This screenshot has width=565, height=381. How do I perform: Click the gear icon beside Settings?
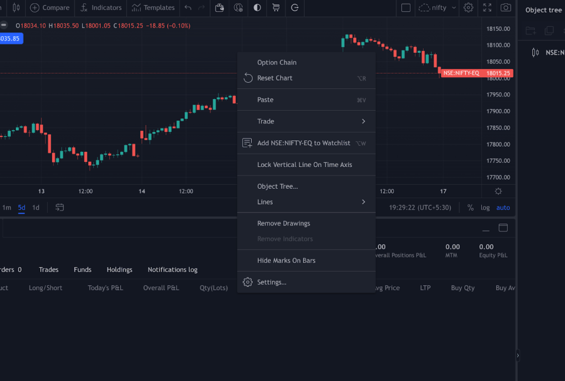pyautogui.click(x=247, y=282)
